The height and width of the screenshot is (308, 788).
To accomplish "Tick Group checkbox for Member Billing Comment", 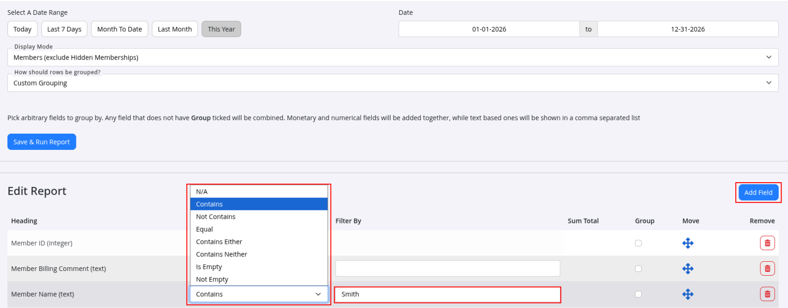I will click(x=638, y=269).
